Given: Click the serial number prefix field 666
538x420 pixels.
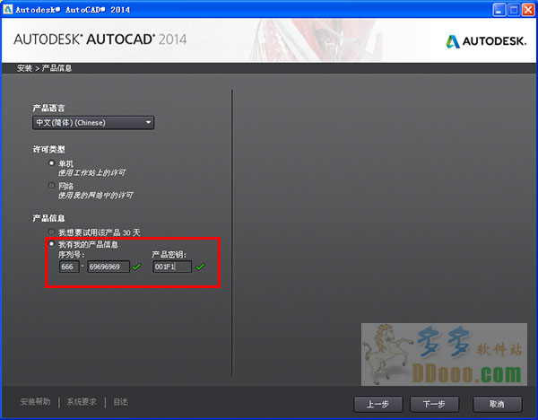Looking at the screenshot, I should click(69, 267).
